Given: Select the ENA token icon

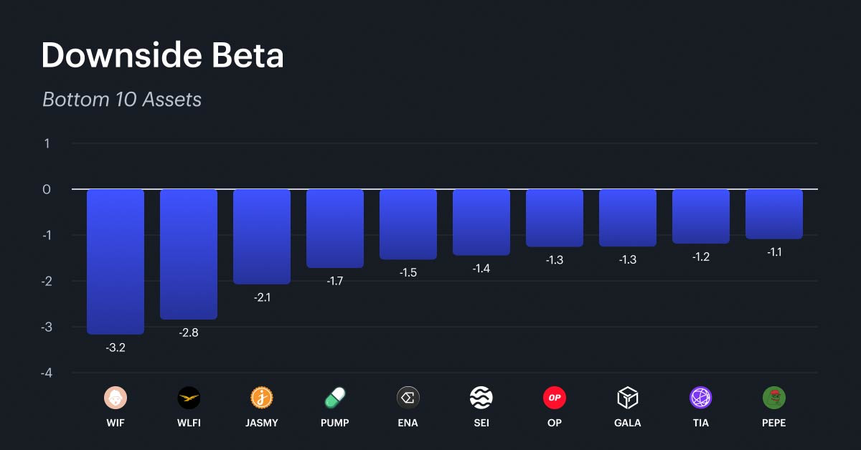Looking at the screenshot, I should tap(408, 397).
